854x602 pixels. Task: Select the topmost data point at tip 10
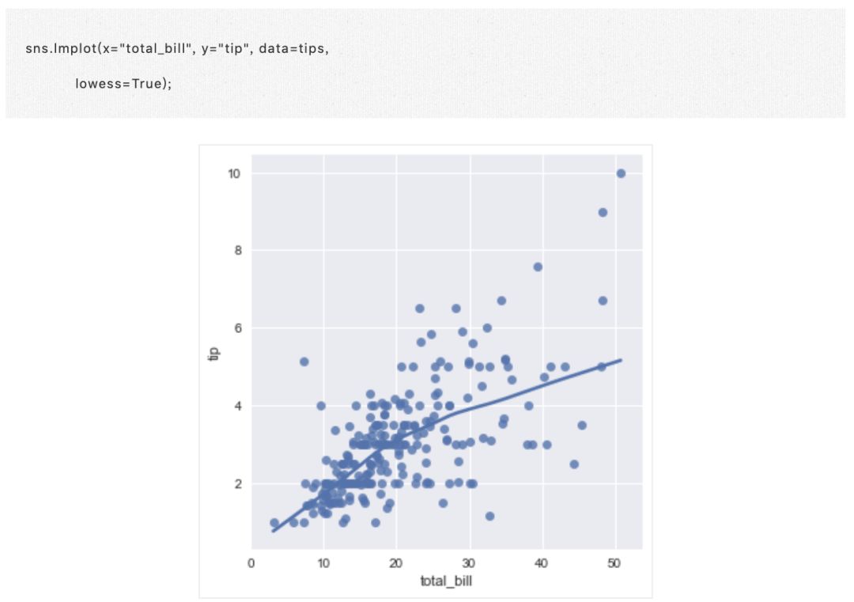tap(621, 173)
